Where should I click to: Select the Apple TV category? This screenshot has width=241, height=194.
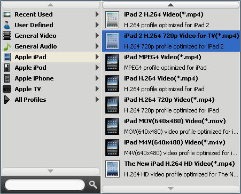click(x=51, y=89)
